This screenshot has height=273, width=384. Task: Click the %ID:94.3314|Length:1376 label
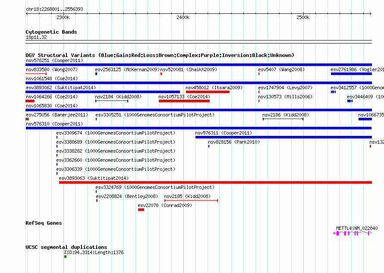click(x=94, y=252)
